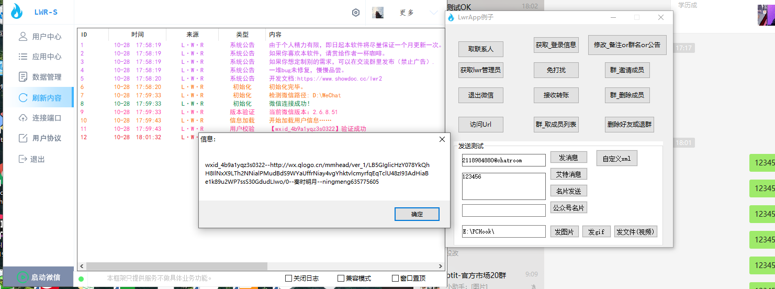
Task: Click the 获取_登录信息 button
Action: (x=556, y=45)
